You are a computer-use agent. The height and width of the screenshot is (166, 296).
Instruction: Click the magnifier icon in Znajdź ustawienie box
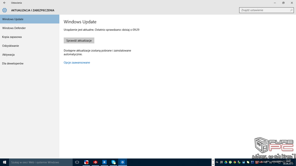click(291, 10)
